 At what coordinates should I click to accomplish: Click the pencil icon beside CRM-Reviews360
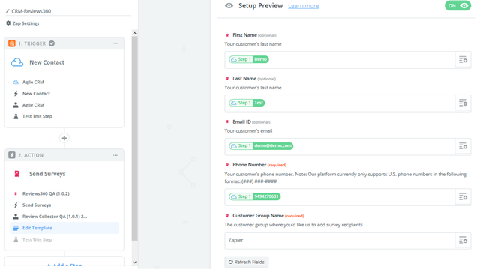[7, 11]
